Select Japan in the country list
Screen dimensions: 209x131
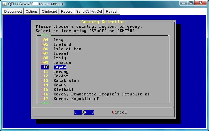coord(60,67)
